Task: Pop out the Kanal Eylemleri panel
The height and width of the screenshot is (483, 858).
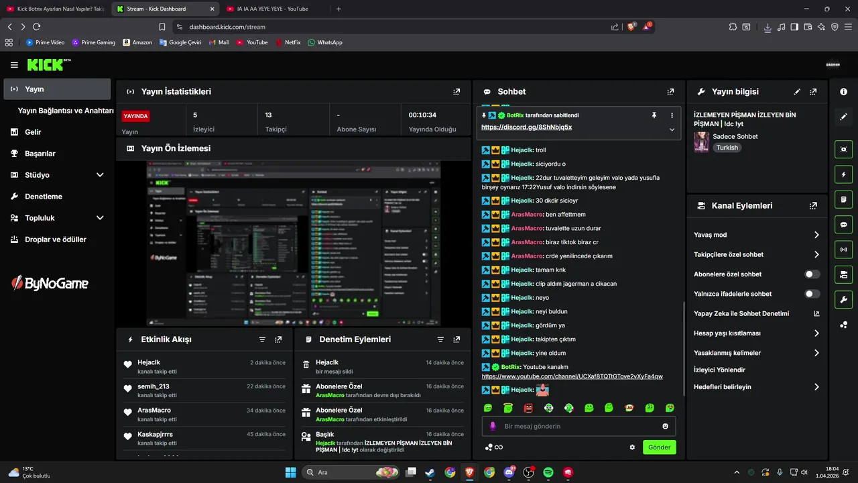Action: coord(813,206)
